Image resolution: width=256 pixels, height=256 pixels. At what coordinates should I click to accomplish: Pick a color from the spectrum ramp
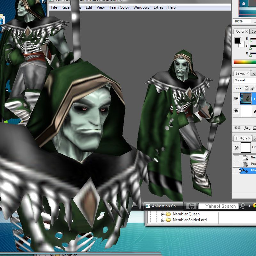pos(245,62)
